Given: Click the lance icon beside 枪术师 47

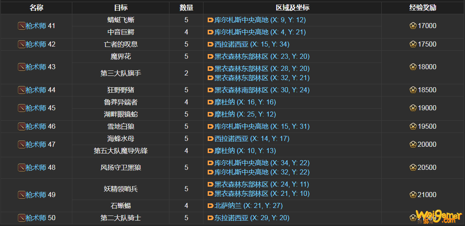Looking at the screenshot, I should click(x=21, y=145).
